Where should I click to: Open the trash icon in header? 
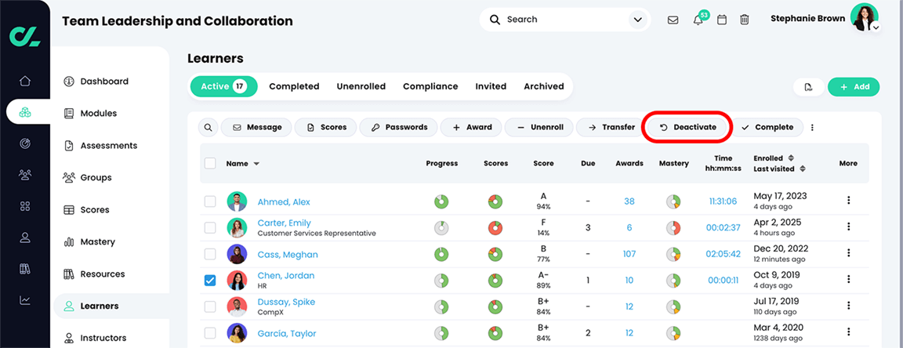click(x=745, y=20)
